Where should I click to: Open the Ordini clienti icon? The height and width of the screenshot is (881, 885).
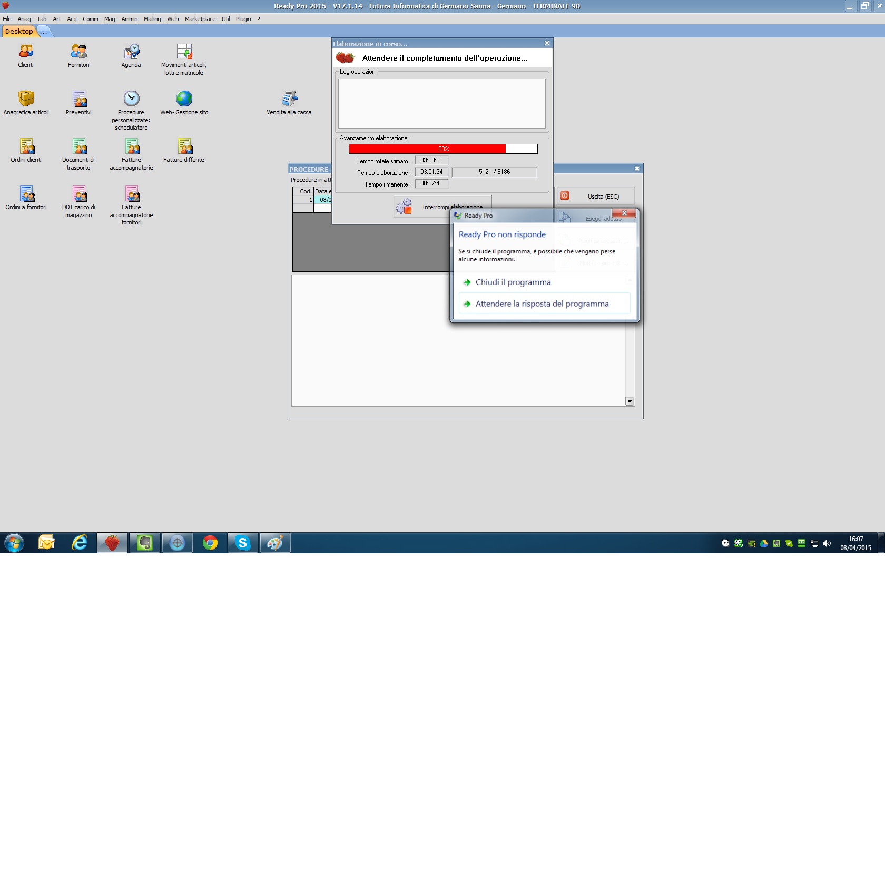pyautogui.click(x=26, y=151)
